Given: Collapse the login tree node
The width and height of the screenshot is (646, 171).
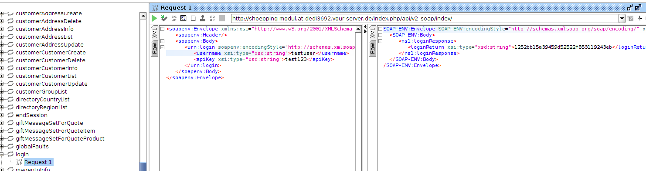Looking at the screenshot, I should (x=2, y=154).
